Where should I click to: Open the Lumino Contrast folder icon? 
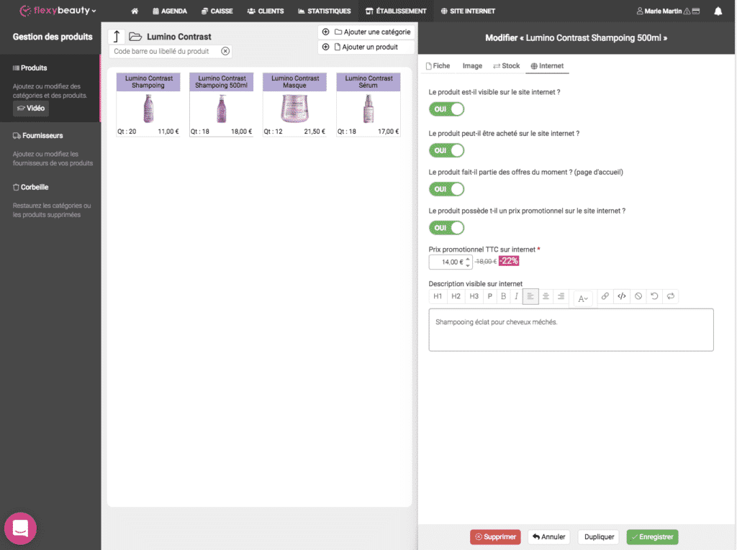[x=135, y=37]
